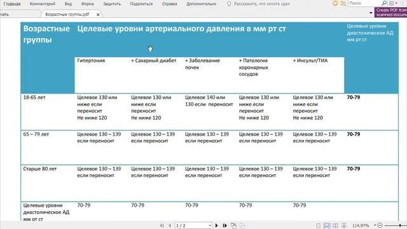This screenshot has width=407, height=229.
Task: Click the next view icon in the bottom bar
Action: click(242, 225)
